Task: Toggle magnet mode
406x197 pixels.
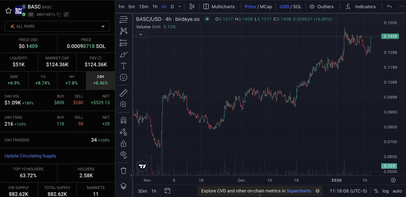Action: coord(123,120)
